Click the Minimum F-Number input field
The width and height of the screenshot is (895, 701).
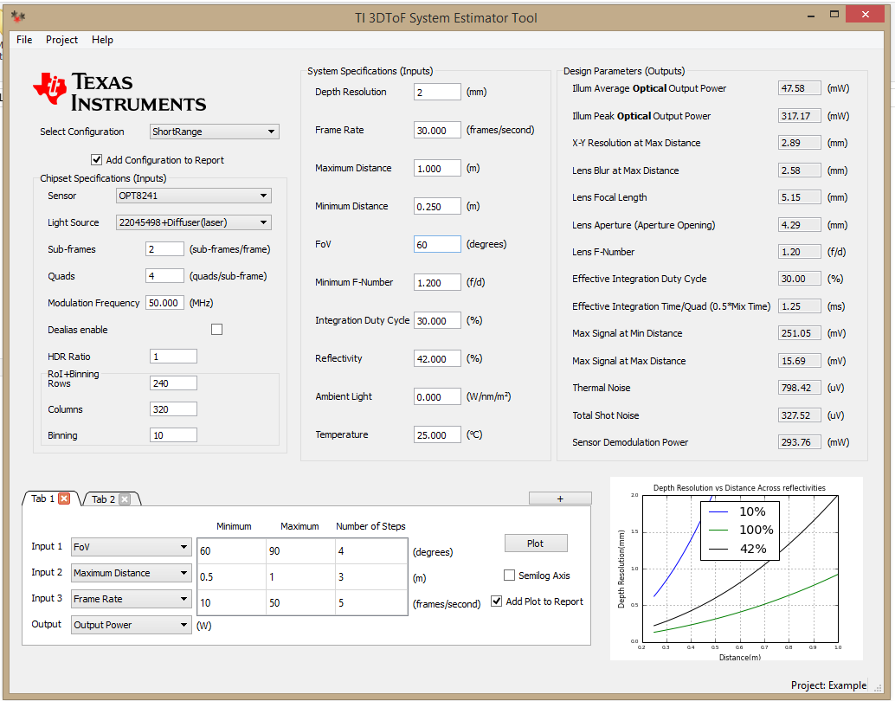437,283
